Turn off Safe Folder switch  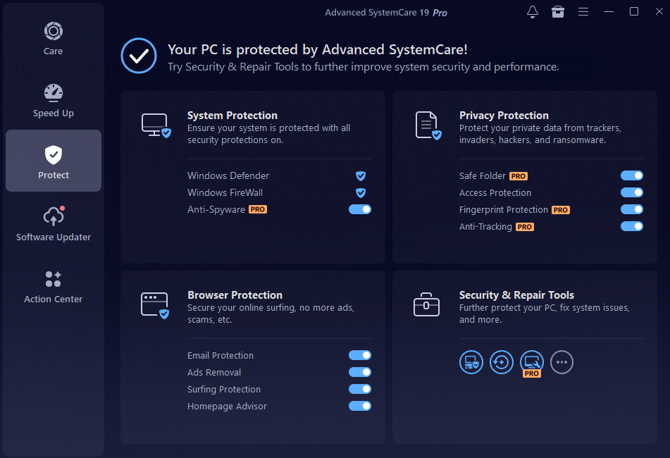click(x=632, y=175)
